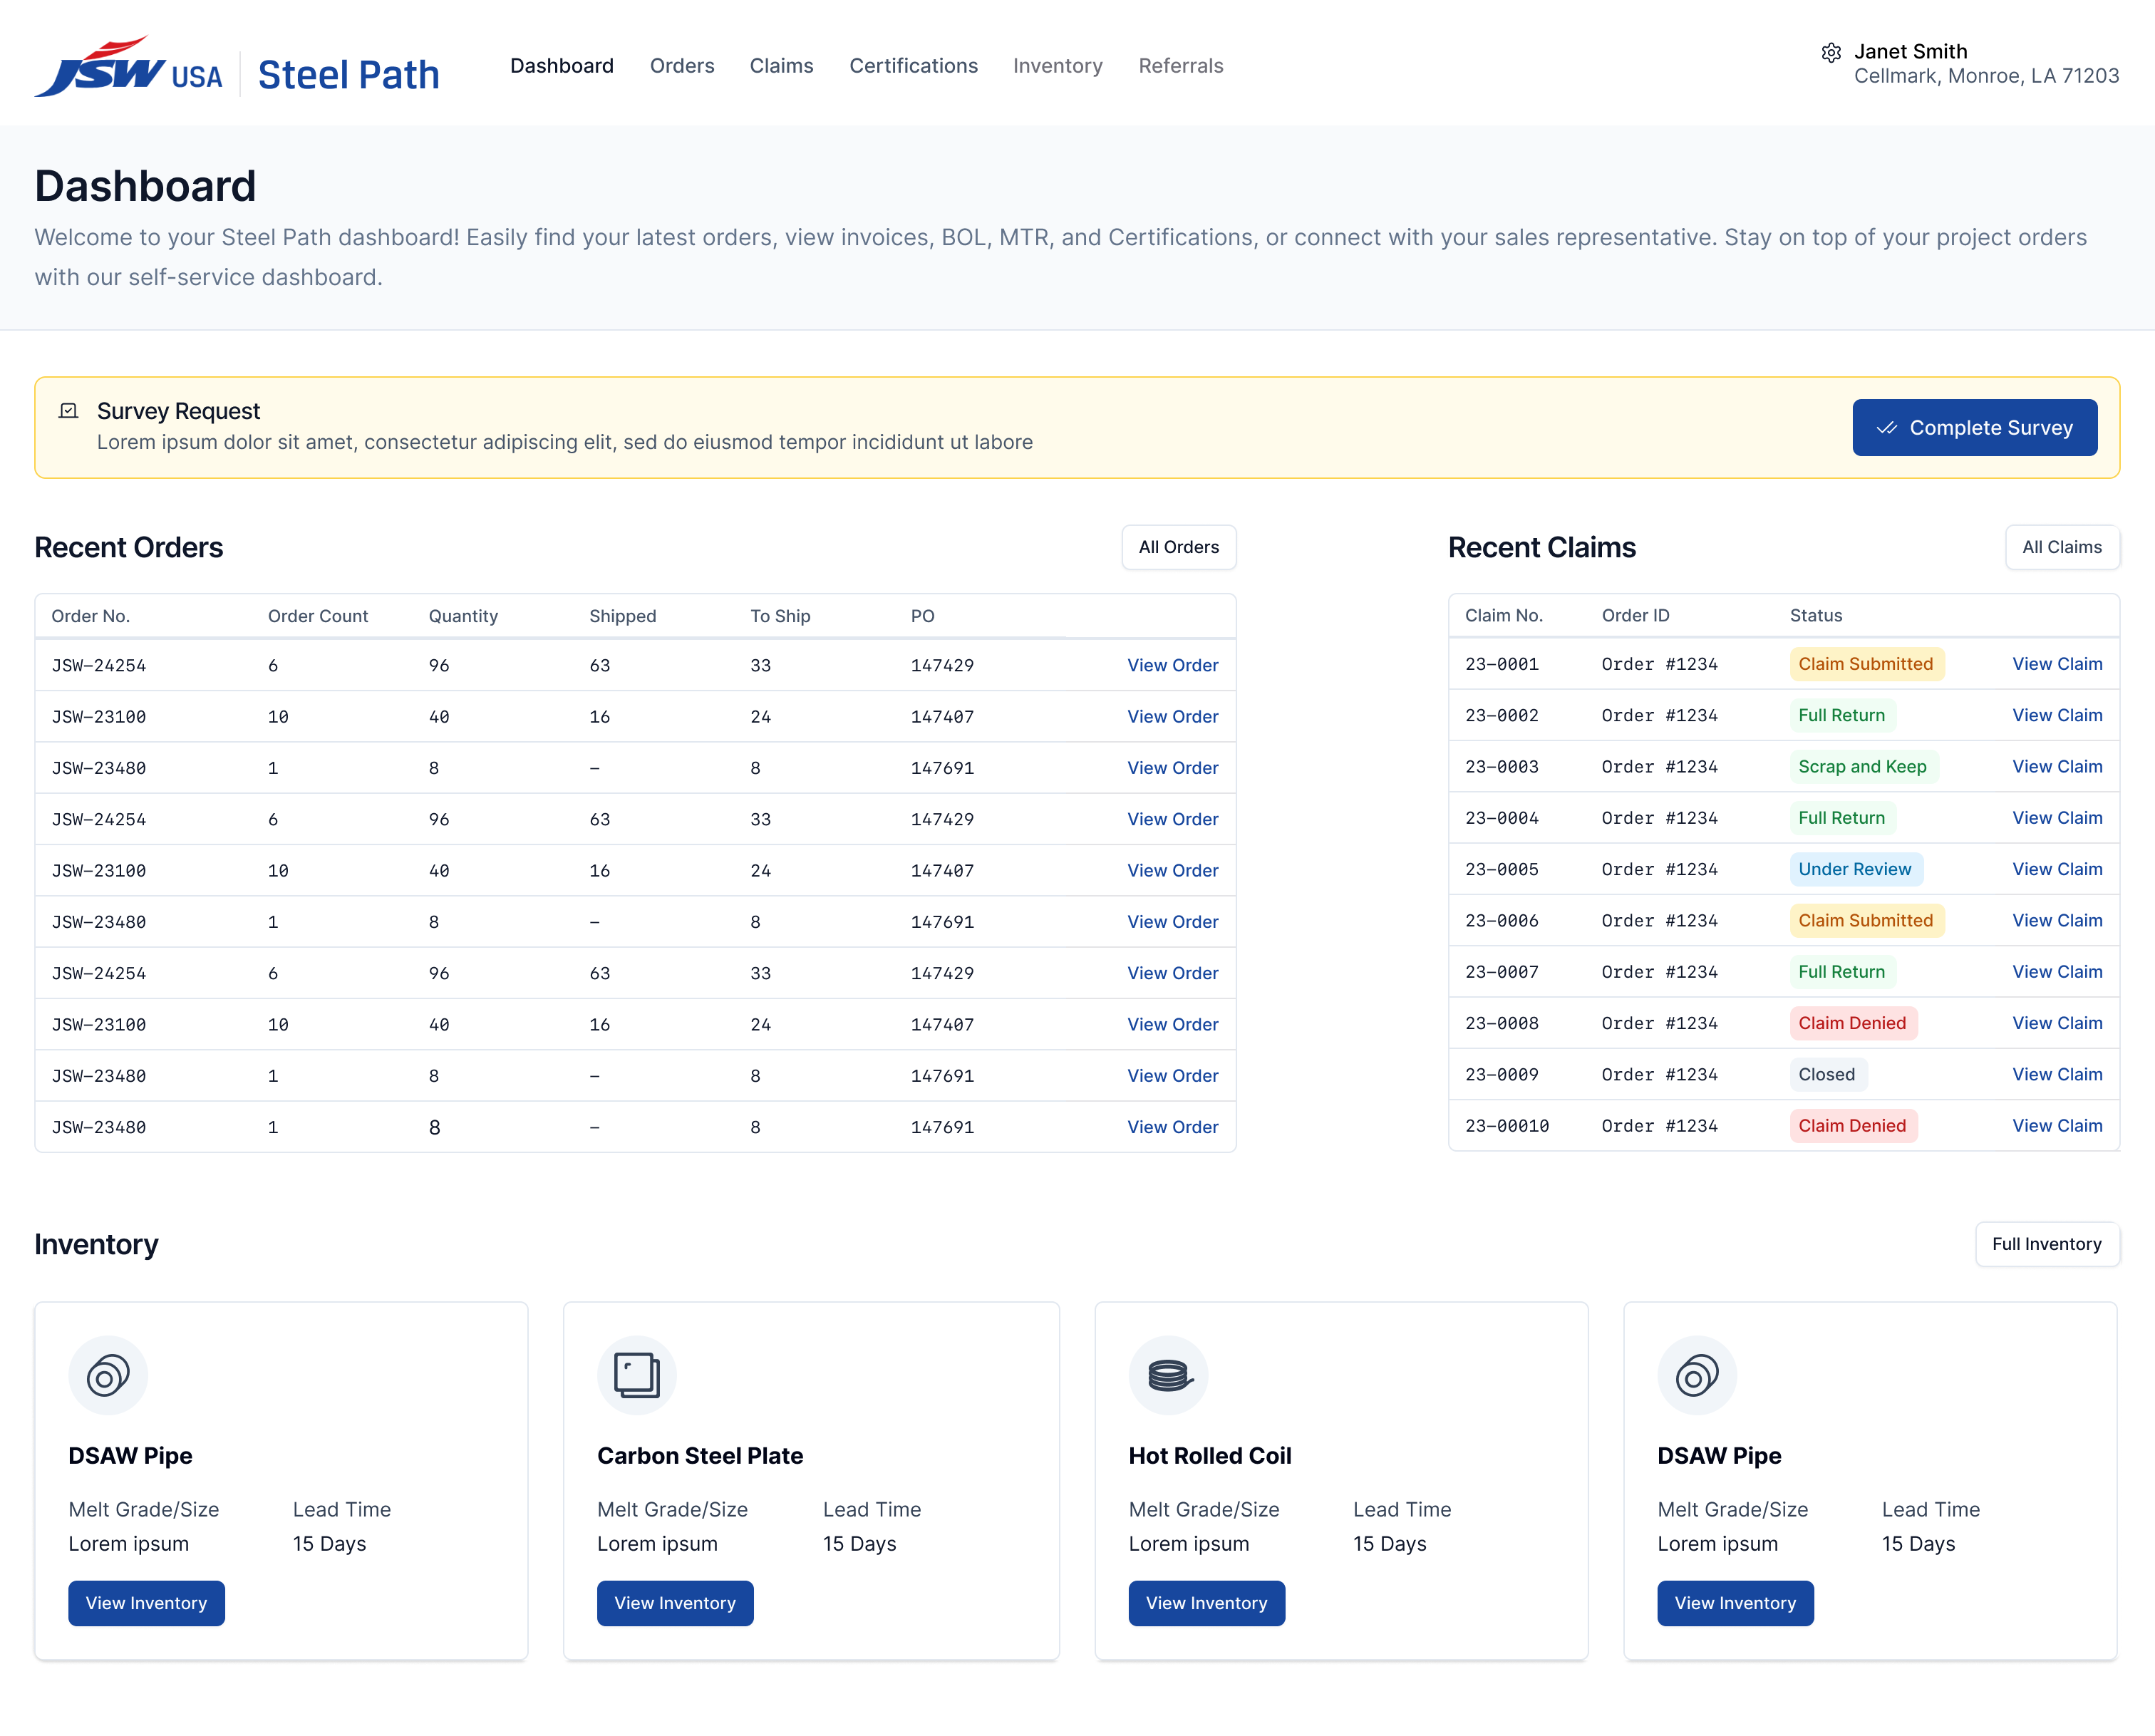Click the Hot Rolled Coil card title
The height and width of the screenshot is (1736, 2155).
click(x=1210, y=1456)
